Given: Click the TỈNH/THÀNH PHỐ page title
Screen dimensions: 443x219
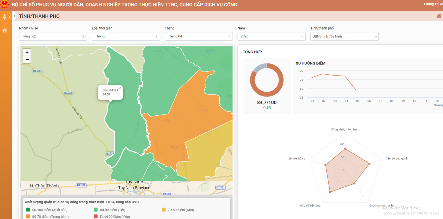Looking at the screenshot, I should tap(39, 16).
